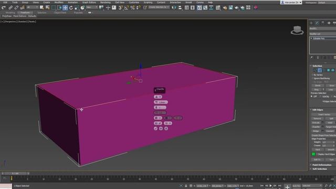The width and height of the screenshot is (336, 189).
Task: Open the Rendered Frame Window icon
Action: 231,8
